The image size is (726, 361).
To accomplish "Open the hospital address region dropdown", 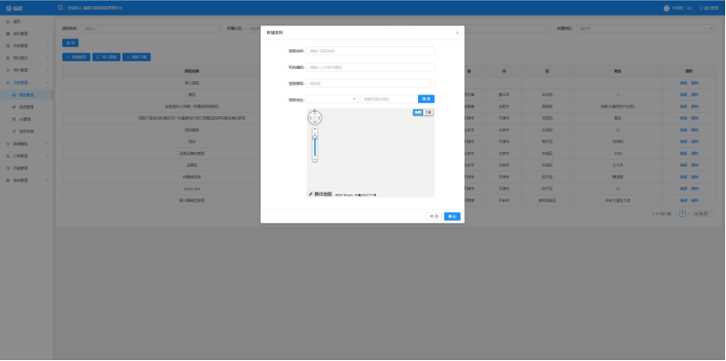I will [x=332, y=99].
